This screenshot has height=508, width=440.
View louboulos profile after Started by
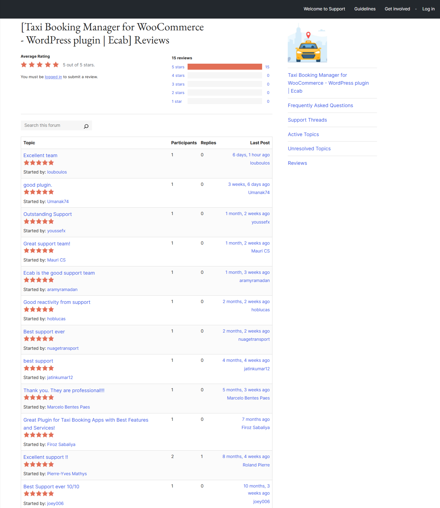[57, 172]
